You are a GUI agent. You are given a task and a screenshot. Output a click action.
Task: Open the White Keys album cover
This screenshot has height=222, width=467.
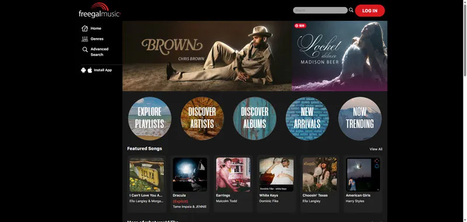pyautogui.click(x=276, y=175)
